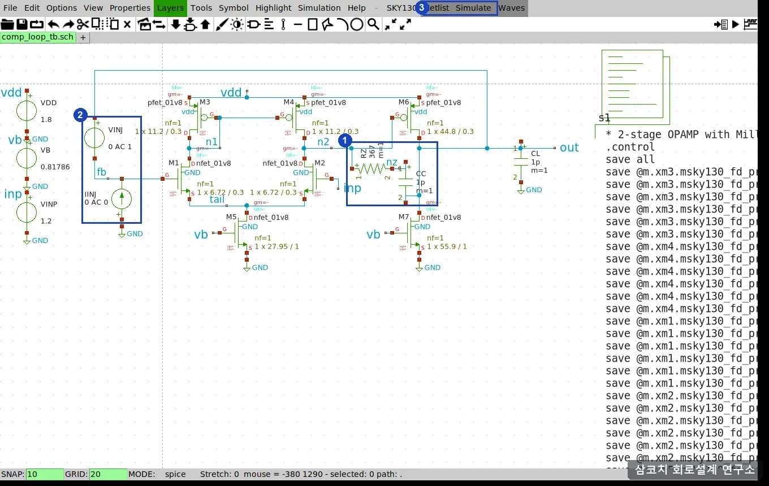The image size is (769, 486).
Task: Open the Properties menu
Action: click(130, 8)
